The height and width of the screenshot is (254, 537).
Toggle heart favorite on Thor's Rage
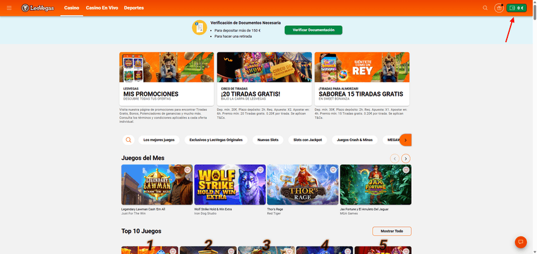click(333, 170)
